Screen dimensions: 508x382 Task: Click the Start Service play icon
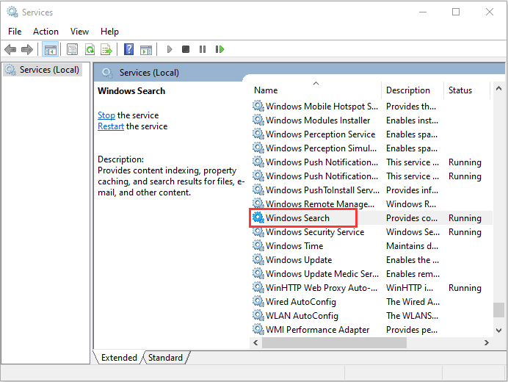pyautogui.click(x=169, y=49)
